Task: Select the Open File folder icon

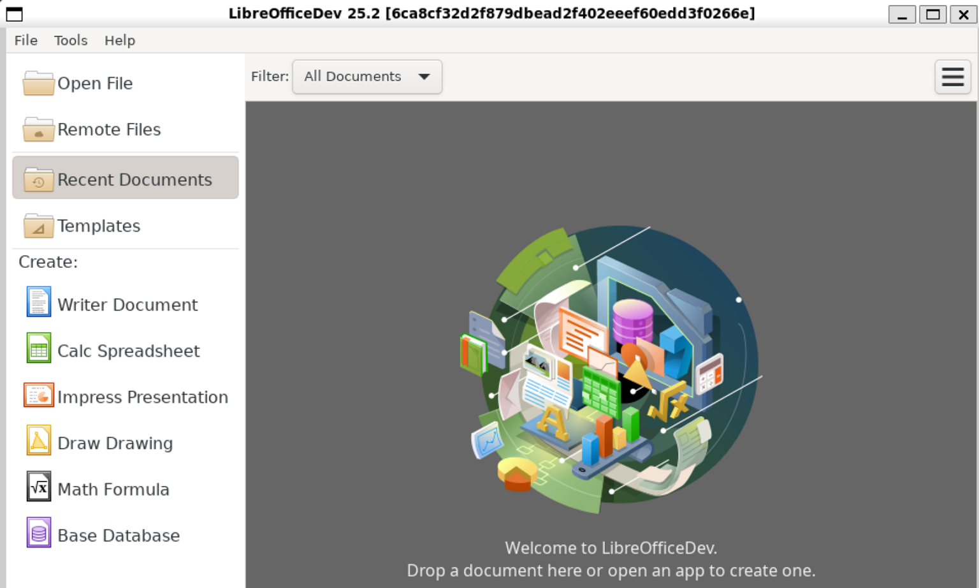Action: coord(38,83)
